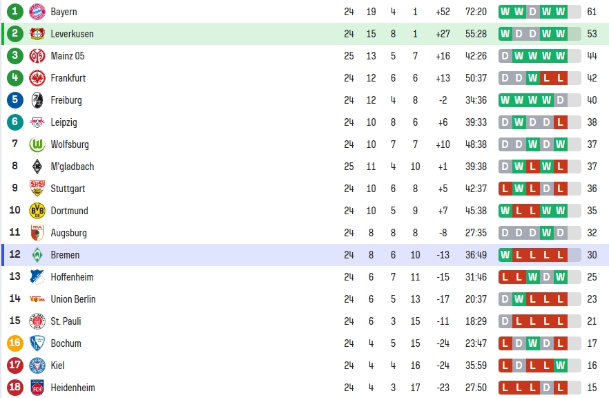The image size is (609, 398).
Task: Click Bayern's latest W form badge
Action: 561,12
